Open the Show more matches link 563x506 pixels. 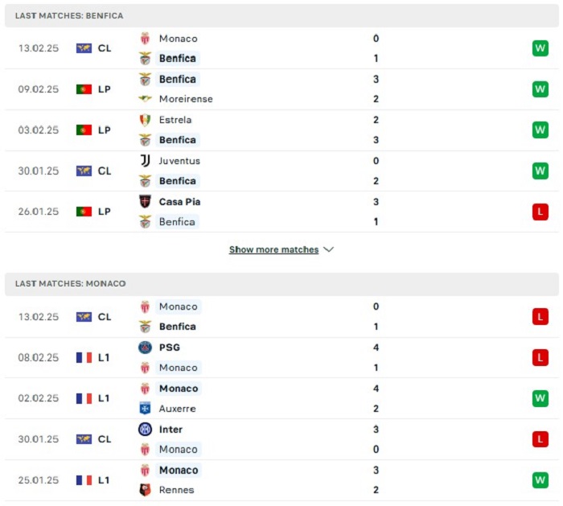pyautogui.click(x=273, y=249)
